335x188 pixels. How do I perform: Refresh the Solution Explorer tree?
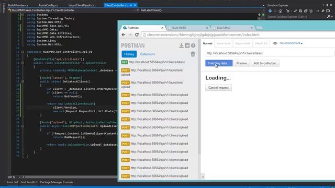point(300,11)
